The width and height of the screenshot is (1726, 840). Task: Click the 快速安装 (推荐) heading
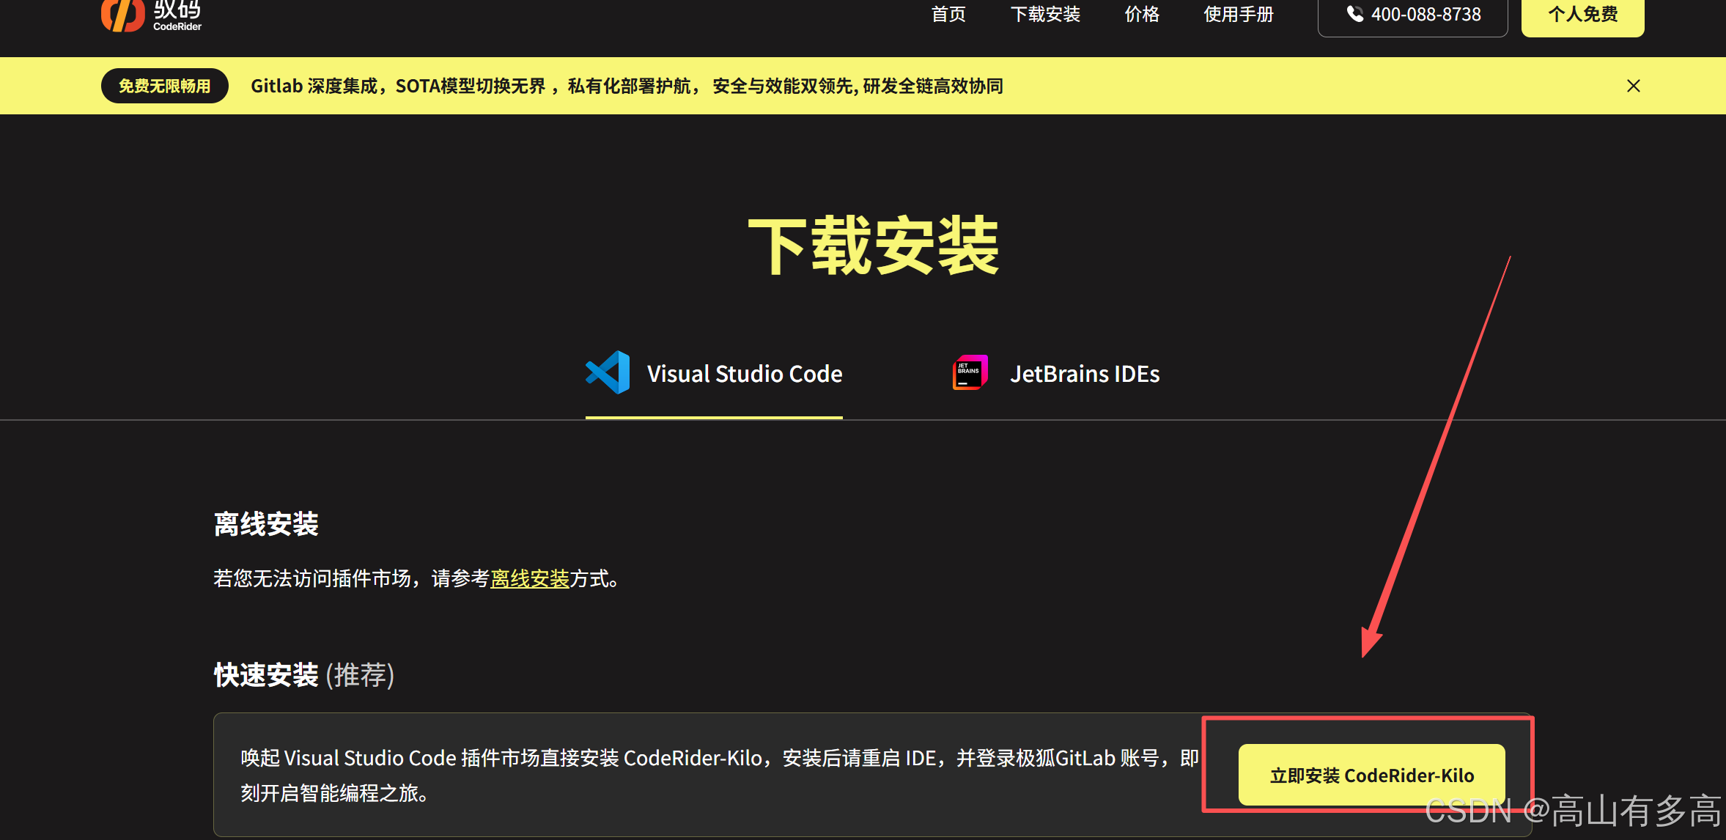(303, 674)
